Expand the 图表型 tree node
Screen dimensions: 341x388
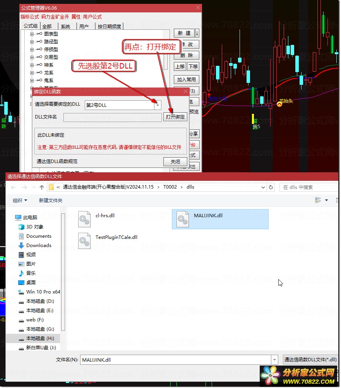[32, 34]
